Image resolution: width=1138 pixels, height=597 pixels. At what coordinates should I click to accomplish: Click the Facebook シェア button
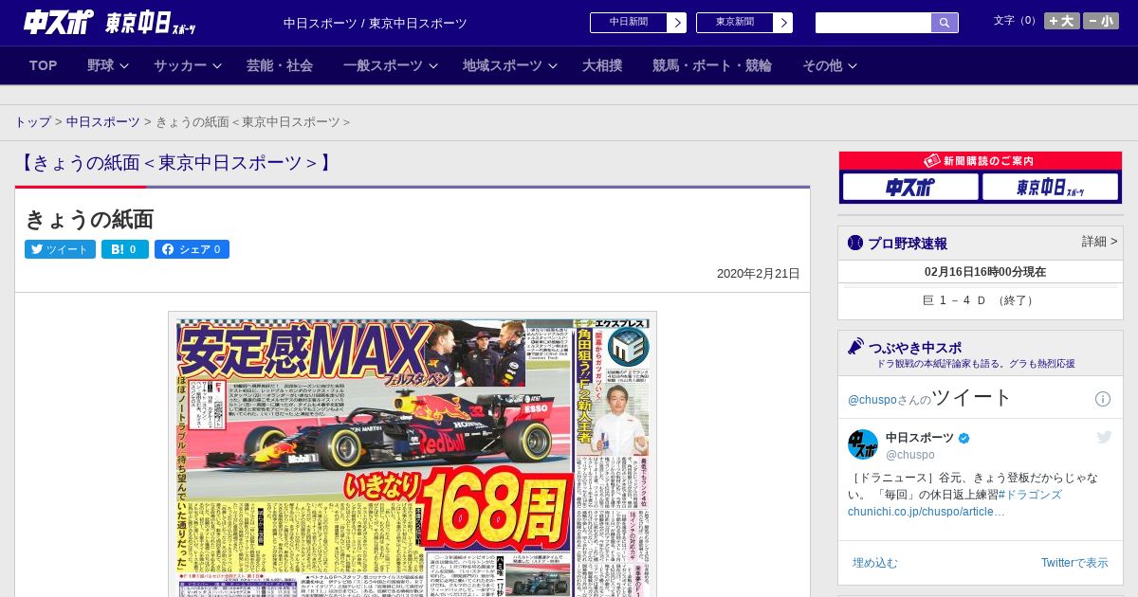(x=192, y=249)
